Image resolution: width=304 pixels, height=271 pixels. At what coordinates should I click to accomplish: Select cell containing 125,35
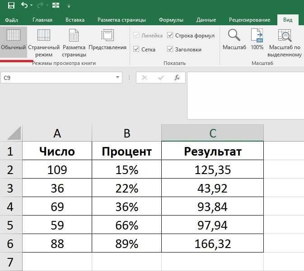212,170
